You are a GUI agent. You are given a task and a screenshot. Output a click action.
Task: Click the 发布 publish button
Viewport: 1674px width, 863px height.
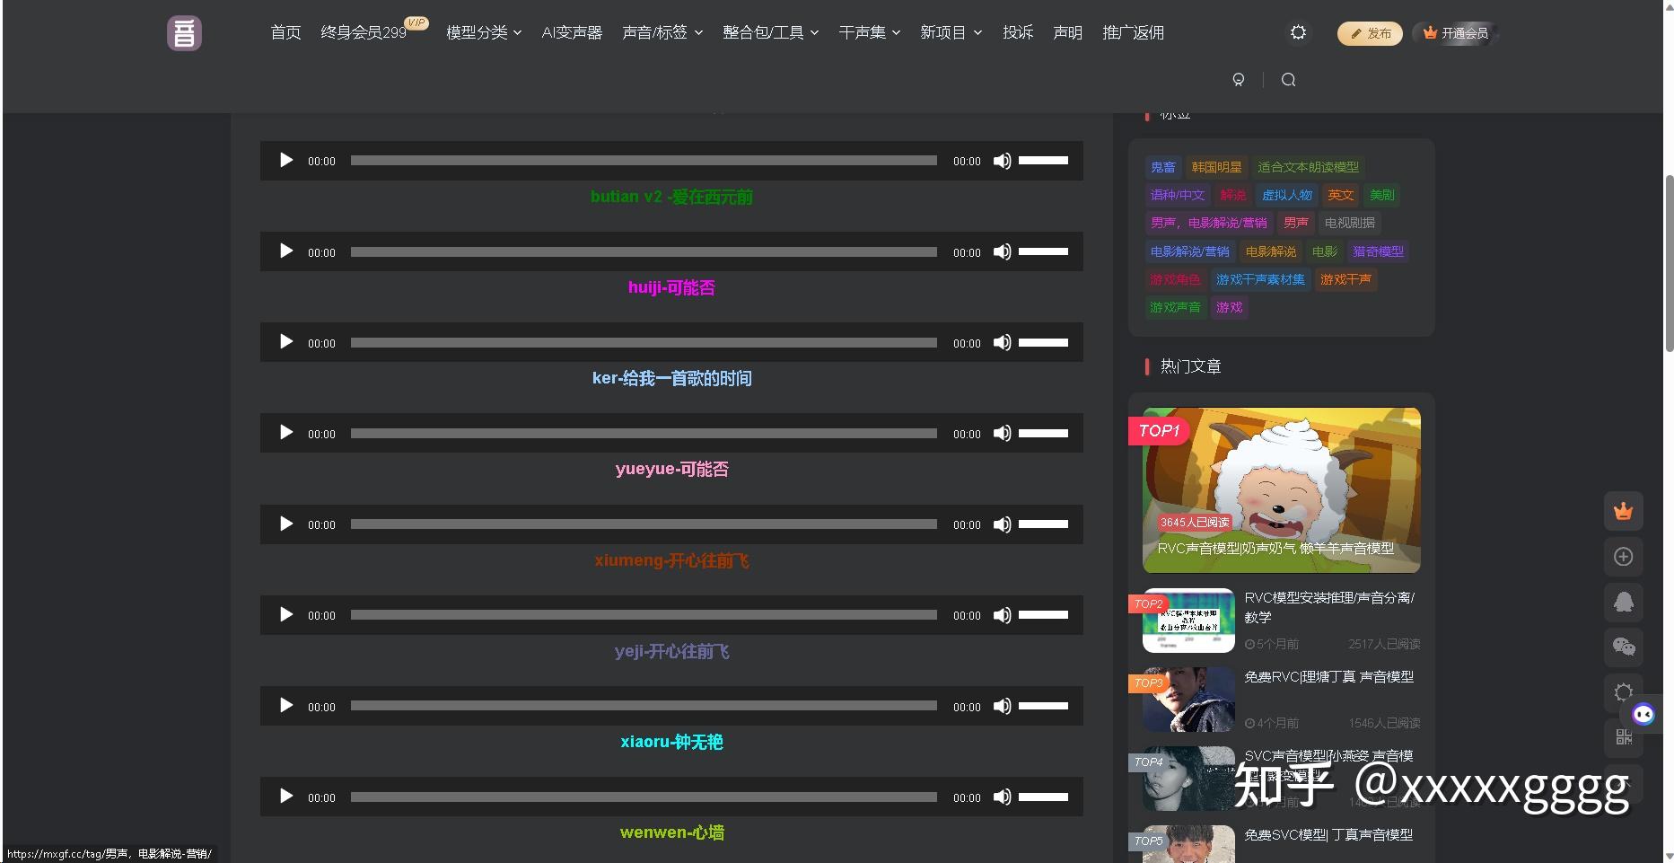1369,32
